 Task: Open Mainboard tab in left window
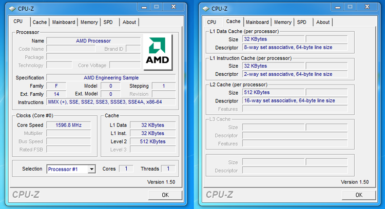pyautogui.click(x=64, y=22)
